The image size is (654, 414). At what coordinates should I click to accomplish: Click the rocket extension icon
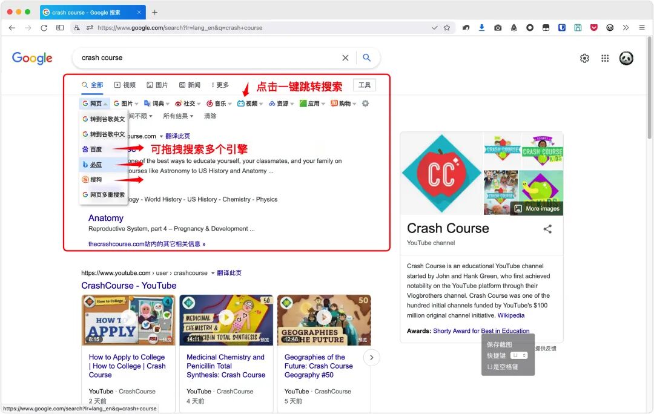[x=514, y=28]
